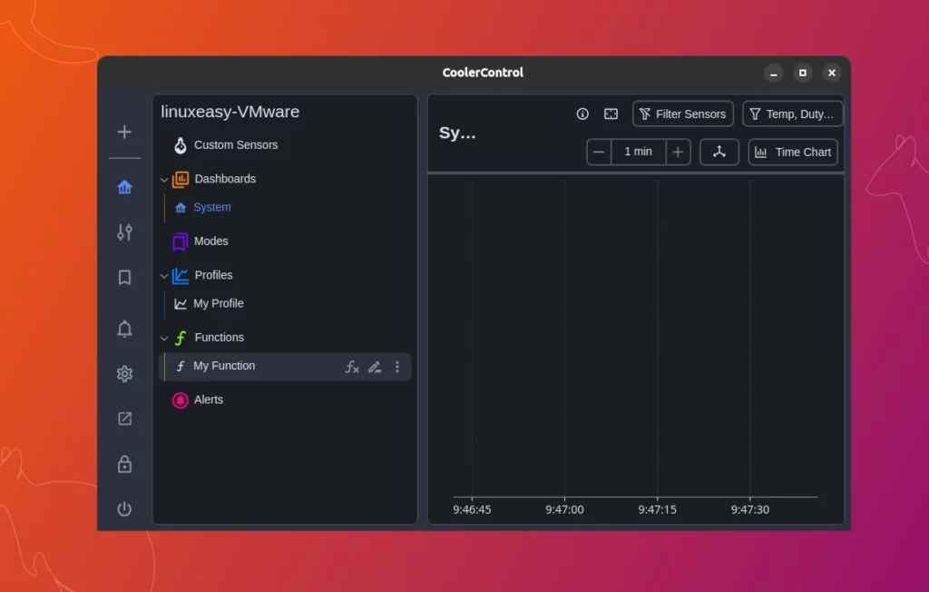This screenshot has width=929, height=592.
Task: Click the info icon above the chart
Action: [582, 113]
